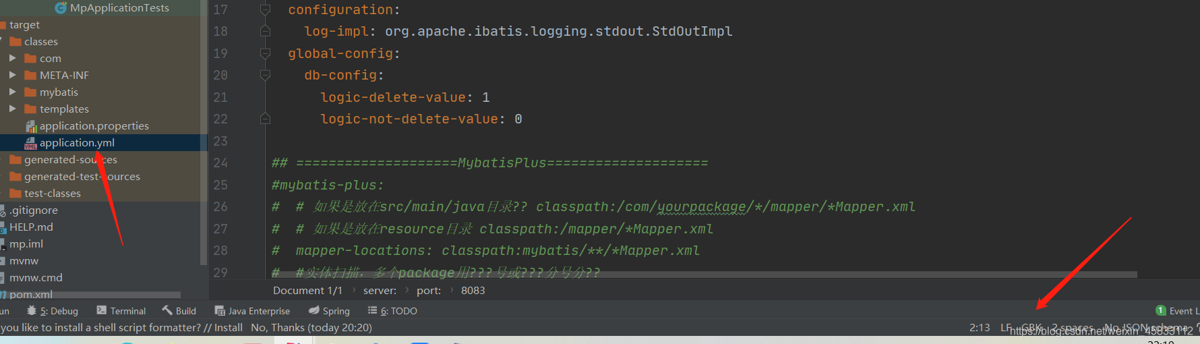This screenshot has height=344, width=1200.
Task: Expand the META-INF folder arrow
Action: (x=12, y=75)
